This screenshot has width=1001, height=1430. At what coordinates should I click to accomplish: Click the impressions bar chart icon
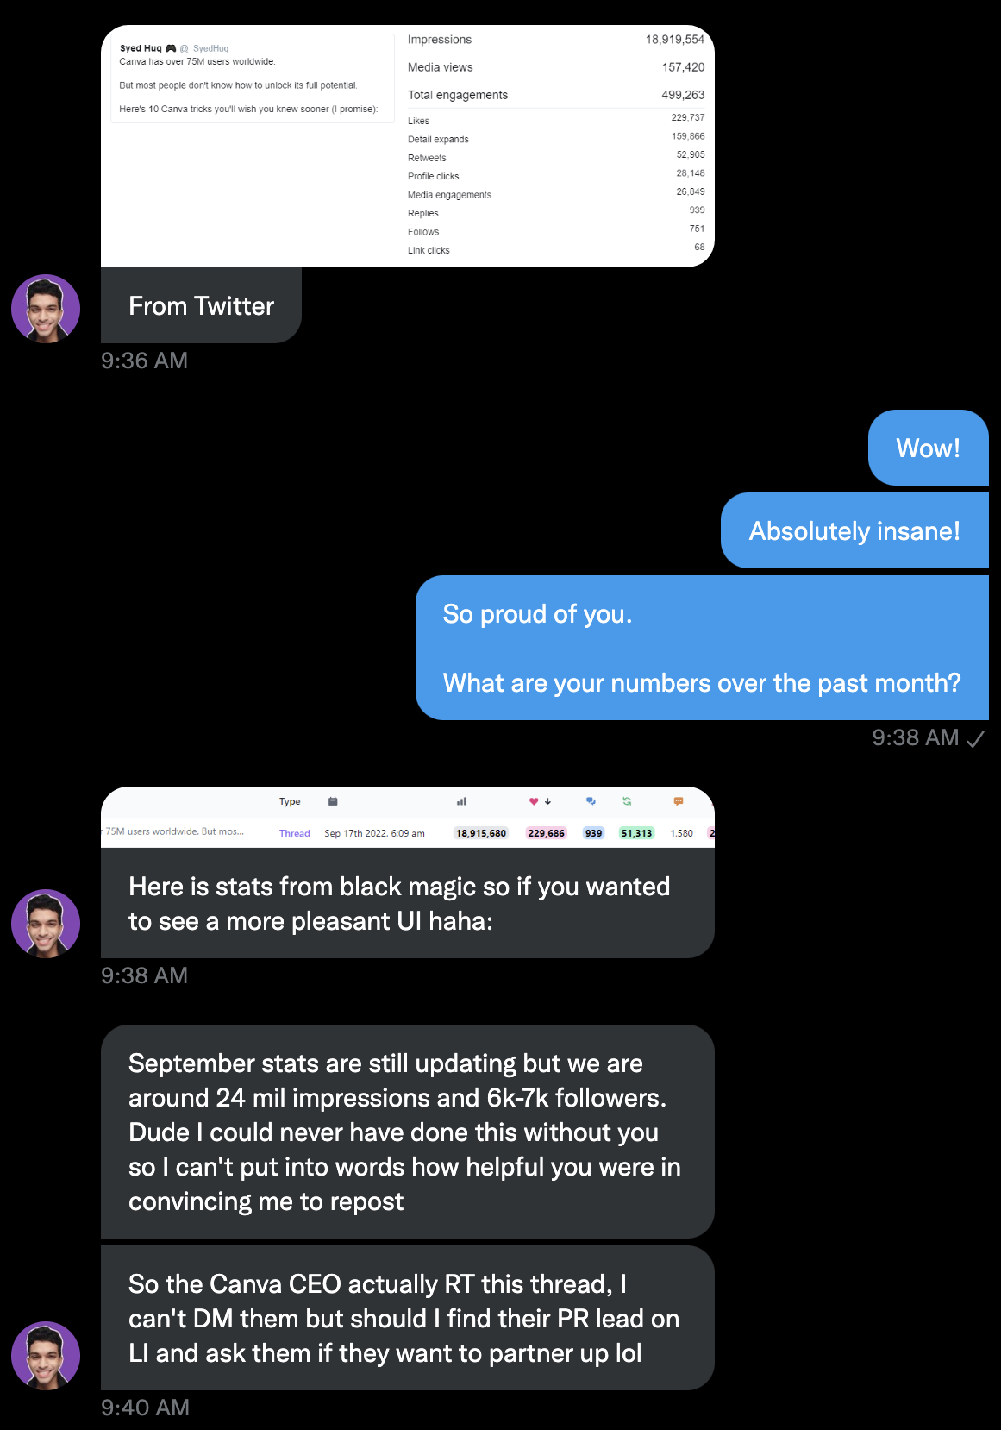[462, 801]
